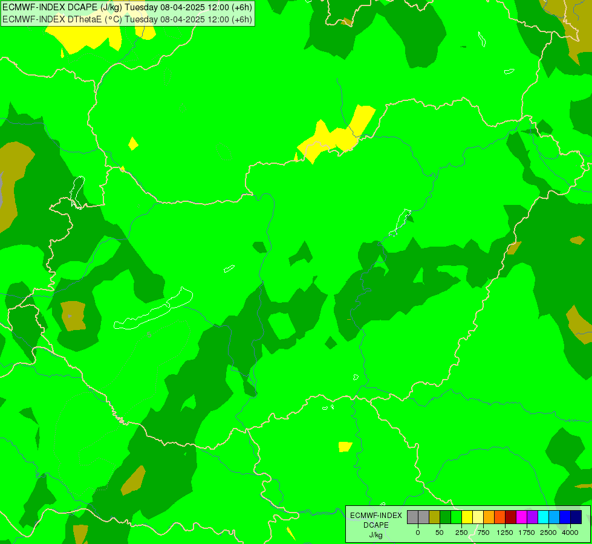Click the olive color swatch in the legend
592x544 pixels.
click(435, 517)
